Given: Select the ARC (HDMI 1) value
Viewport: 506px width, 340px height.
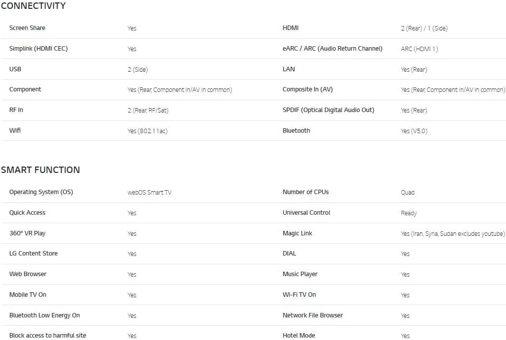Looking at the screenshot, I should pyautogui.click(x=419, y=49).
